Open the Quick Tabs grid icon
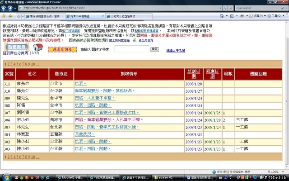The image size is (289, 181). click(x=19, y=16)
